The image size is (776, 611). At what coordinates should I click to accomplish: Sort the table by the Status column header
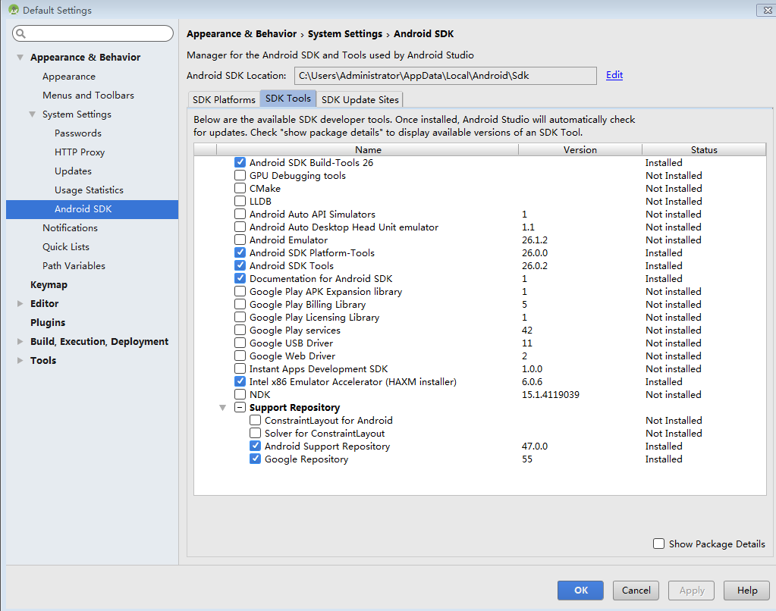[x=704, y=149]
